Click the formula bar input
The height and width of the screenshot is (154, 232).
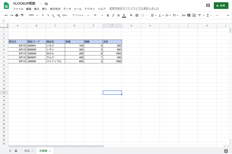(119, 21)
